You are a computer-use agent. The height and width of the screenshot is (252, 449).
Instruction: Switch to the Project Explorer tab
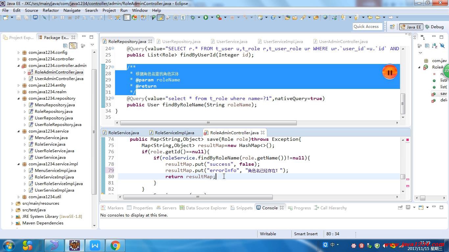click(x=18, y=37)
